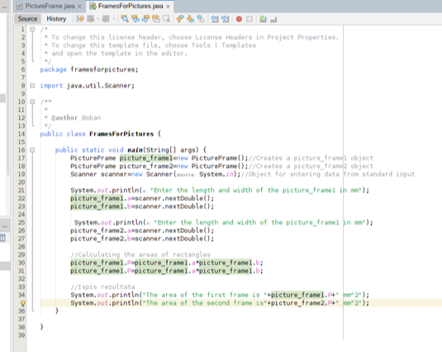This screenshot has width=442, height=352.
Task: Switch to the PictureFrame.java tab
Action: [x=50, y=6]
